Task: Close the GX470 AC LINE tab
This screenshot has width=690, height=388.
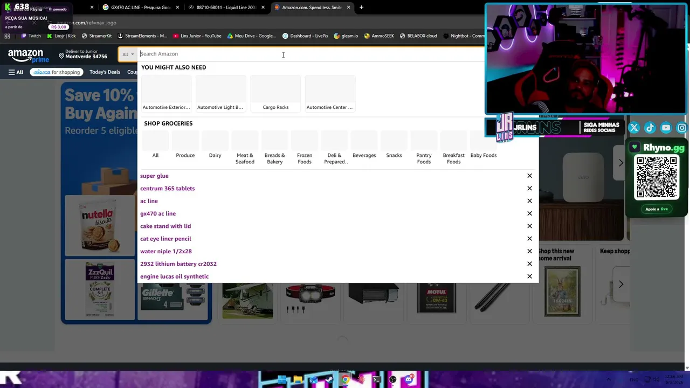Action: (177, 8)
